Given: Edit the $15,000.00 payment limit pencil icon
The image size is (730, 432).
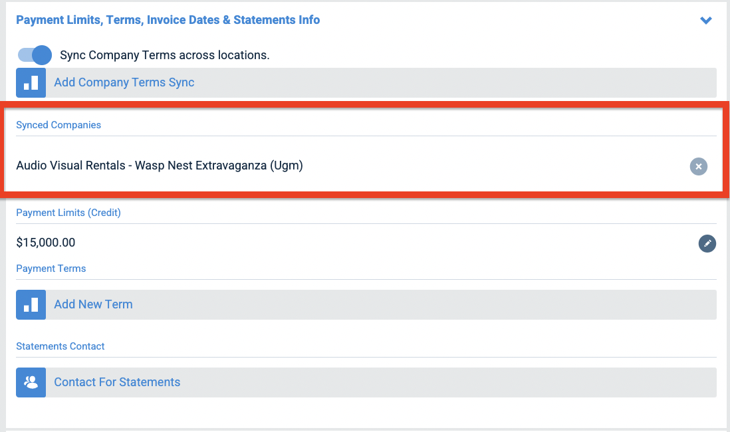Looking at the screenshot, I should pos(707,243).
